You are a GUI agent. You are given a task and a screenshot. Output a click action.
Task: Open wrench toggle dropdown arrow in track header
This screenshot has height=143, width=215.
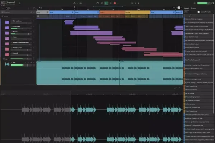(x=11, y=8)
